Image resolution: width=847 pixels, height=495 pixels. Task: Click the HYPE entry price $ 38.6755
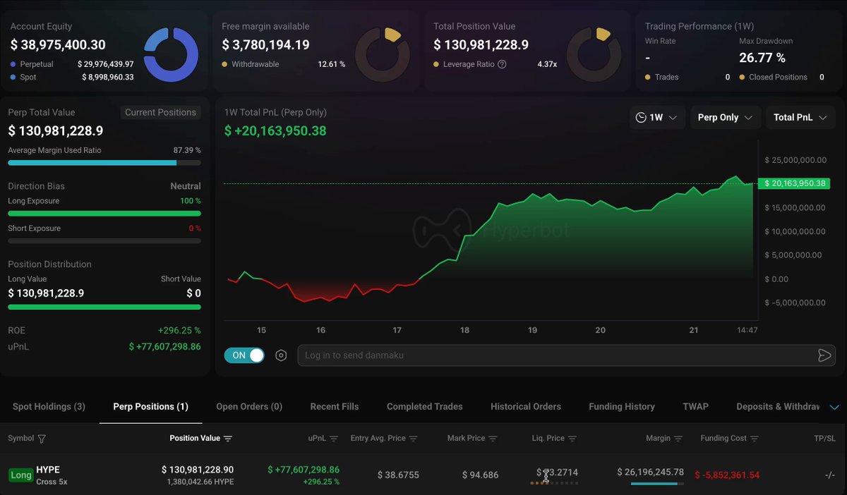pyautogui.click(x=398, y=475)
